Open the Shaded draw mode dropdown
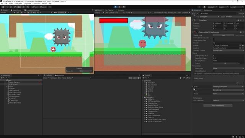This screenshot has height=138, width=245. click(8, 13)
